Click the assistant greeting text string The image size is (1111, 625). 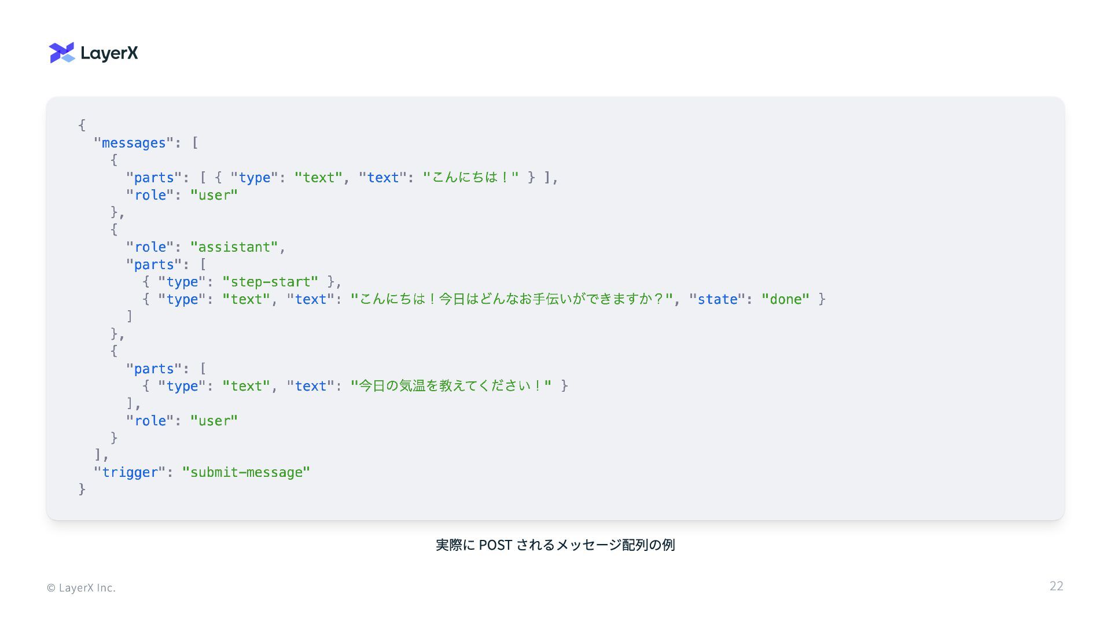point(512,299)
